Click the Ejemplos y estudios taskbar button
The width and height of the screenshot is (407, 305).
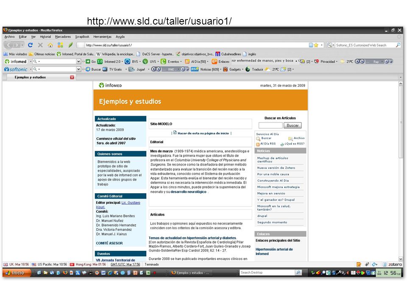point(191,272)
